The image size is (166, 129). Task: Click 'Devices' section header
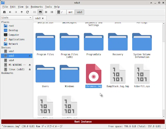6,48
